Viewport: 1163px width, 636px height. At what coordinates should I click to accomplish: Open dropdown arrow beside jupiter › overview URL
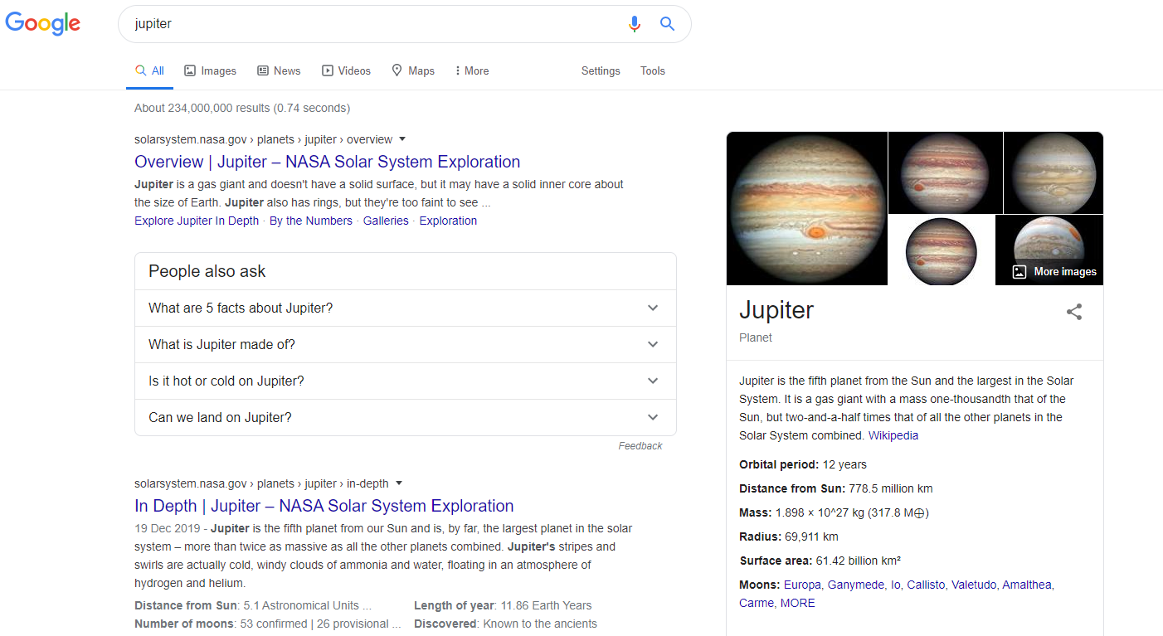(x=402, y=139)
